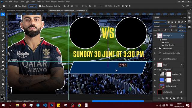
Task: Open the Search icon in options bar
Action: pyautogui.click(x=183, y=6)
